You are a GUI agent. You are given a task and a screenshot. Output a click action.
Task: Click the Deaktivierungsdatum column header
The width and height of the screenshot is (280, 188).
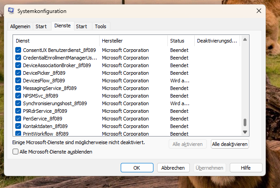217,41
